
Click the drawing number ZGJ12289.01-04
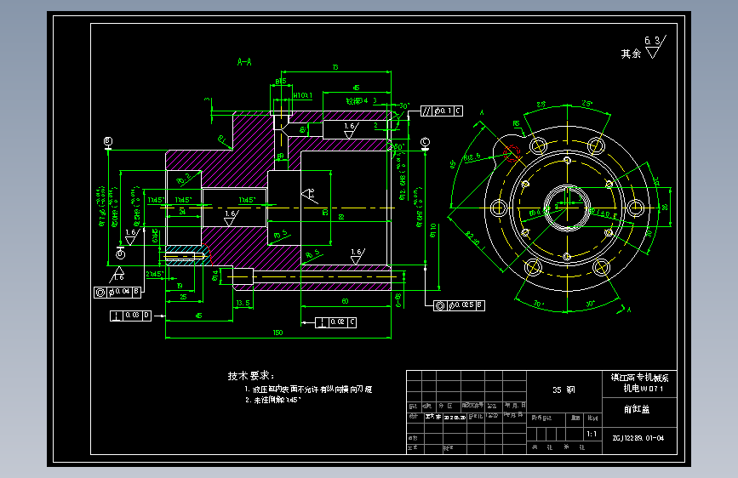[x=638, y=438]
